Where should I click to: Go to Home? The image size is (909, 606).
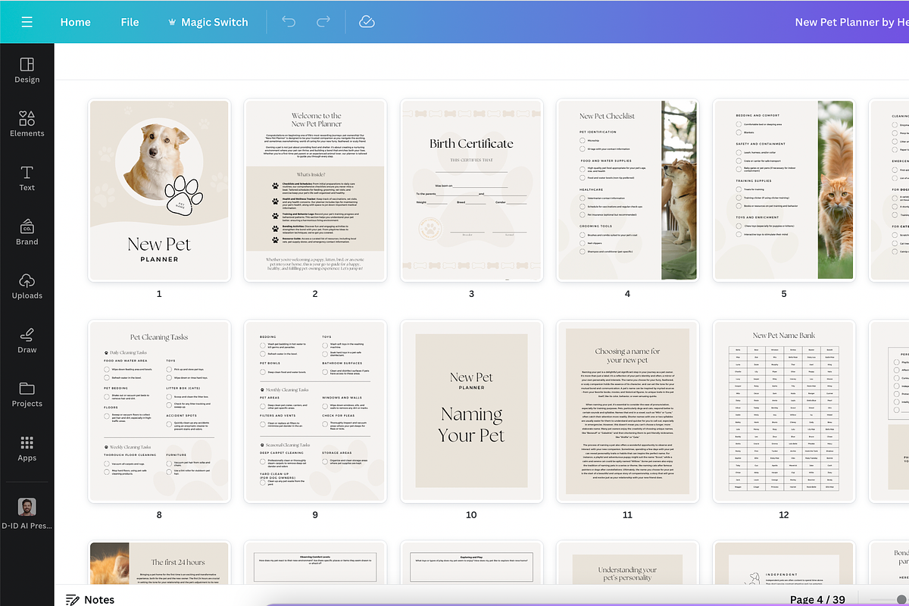pos(76,22)
